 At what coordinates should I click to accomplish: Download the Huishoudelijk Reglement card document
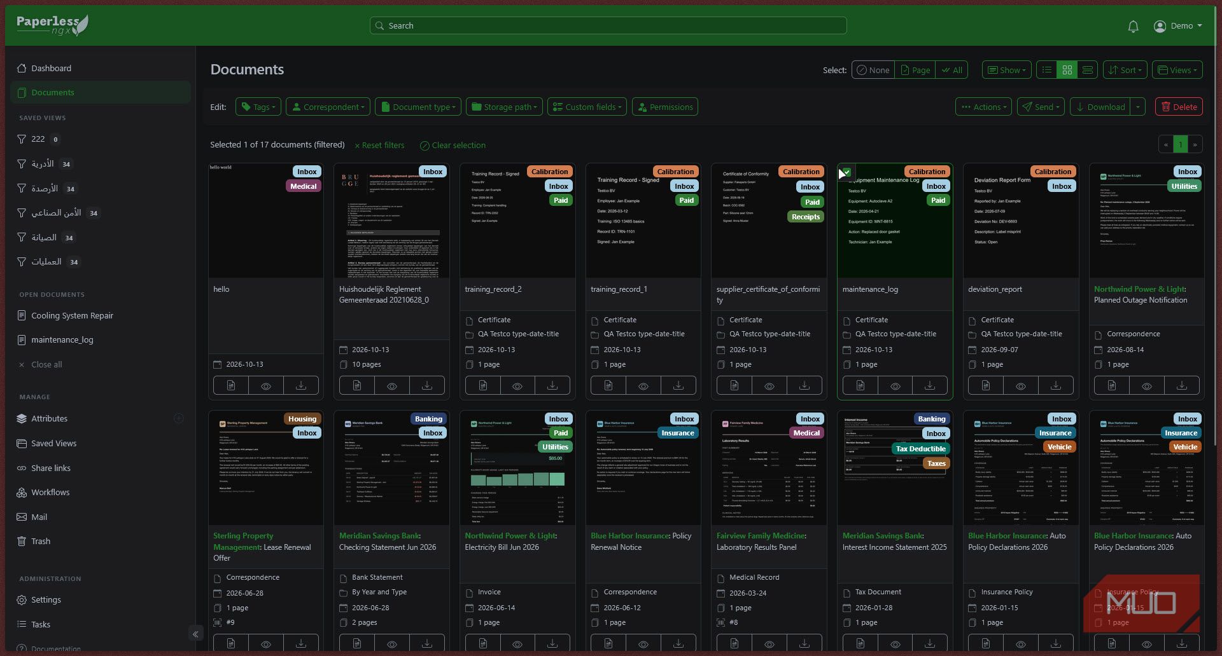[426, 386]
